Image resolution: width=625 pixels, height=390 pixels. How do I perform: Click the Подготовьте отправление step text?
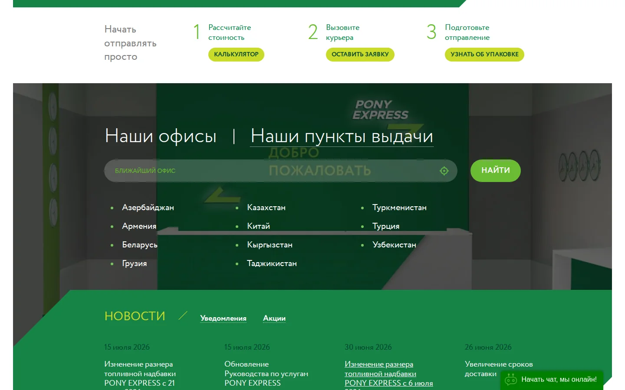pyautogui.click(x=467, y=32)
